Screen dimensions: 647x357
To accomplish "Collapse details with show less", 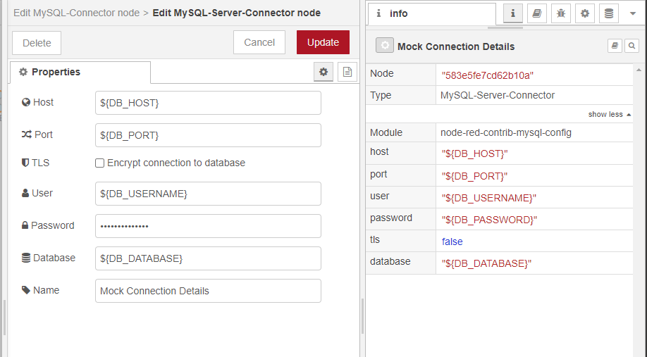I will [610, 115].
